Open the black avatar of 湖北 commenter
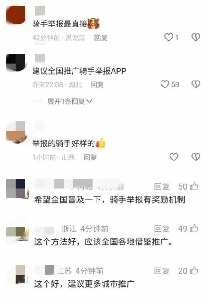 click(16, 63)
